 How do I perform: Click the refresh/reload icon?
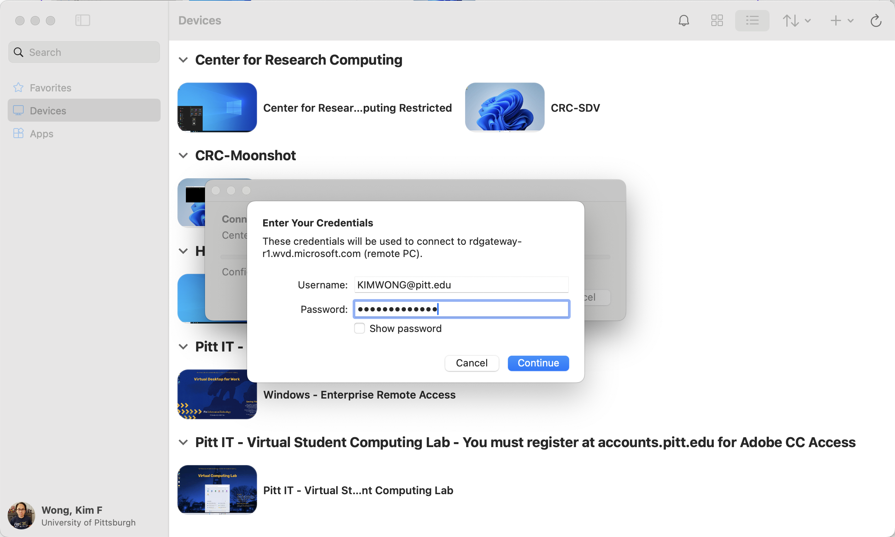click(x=876, y=20)
